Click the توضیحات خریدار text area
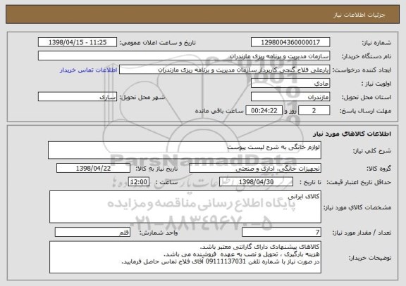The image size is (406, 286). [185, 257]
